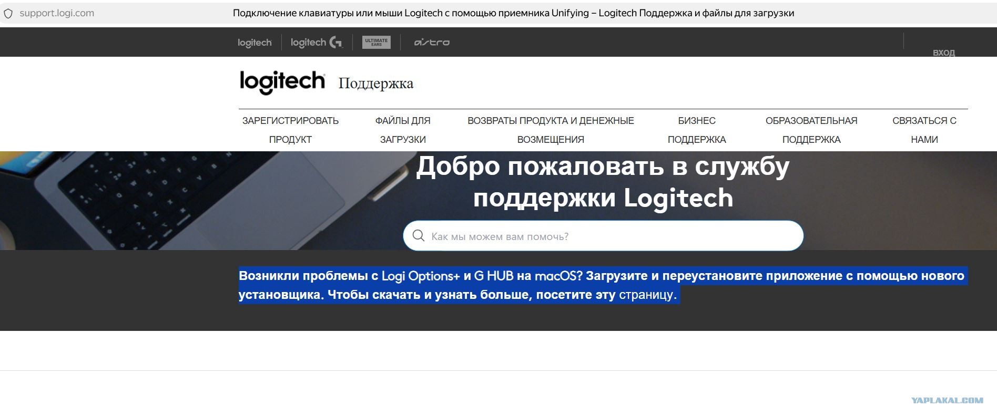Click the support.logi.com address text
This screenshot has height=416, width=997.
pyautogui.click(x=57, y=13)
